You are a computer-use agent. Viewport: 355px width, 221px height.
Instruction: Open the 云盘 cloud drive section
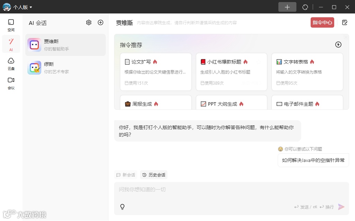[11, 64]
